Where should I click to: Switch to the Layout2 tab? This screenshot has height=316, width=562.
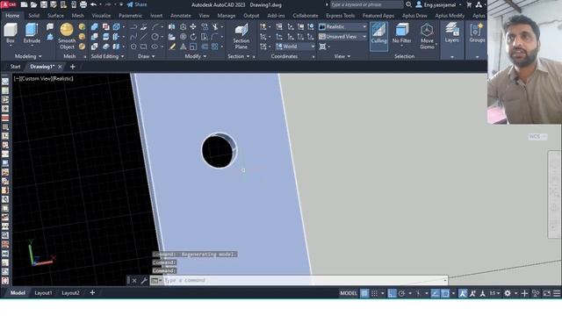(70, 293)
